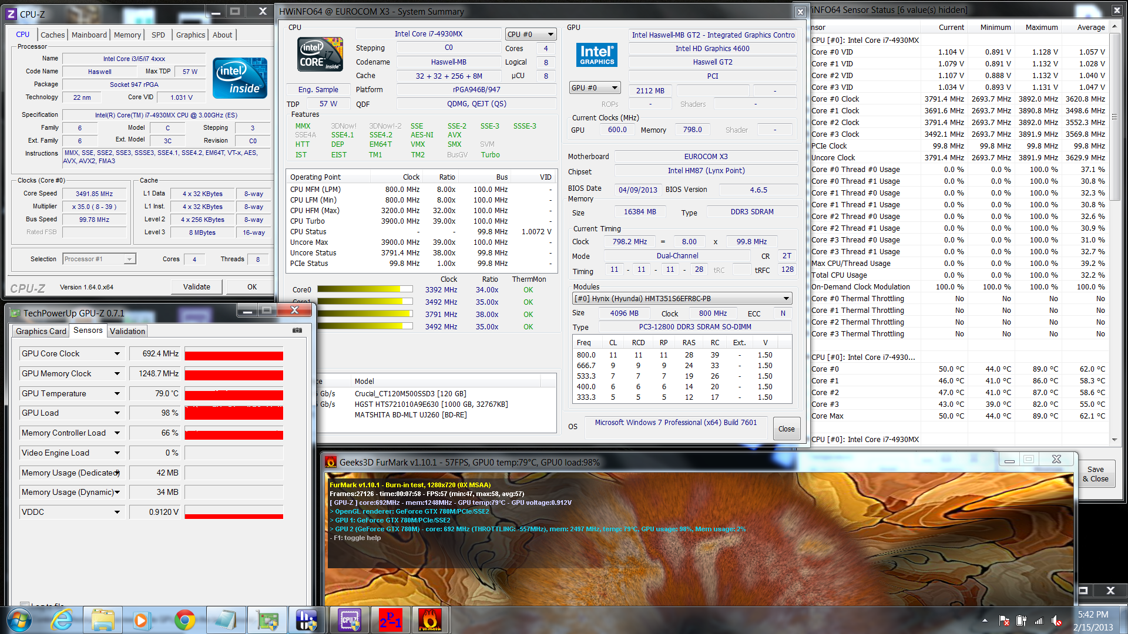Open network signal tray icon

pyautogui.click(x=1039, y=620)
